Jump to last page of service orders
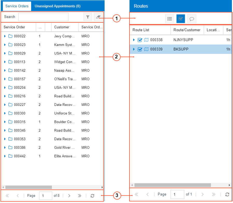233x203 pixels. (x=79, y=196)
